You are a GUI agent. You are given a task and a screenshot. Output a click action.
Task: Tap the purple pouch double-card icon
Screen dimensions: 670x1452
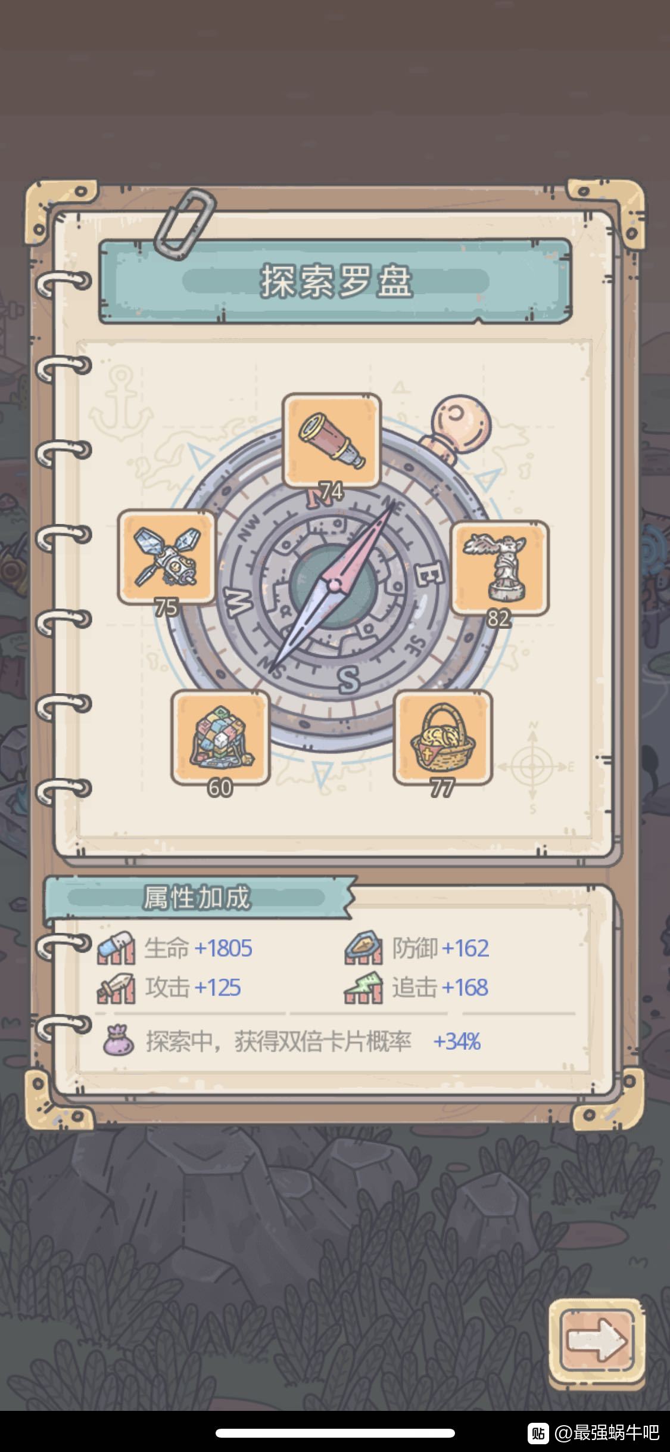coord(118,1041)
